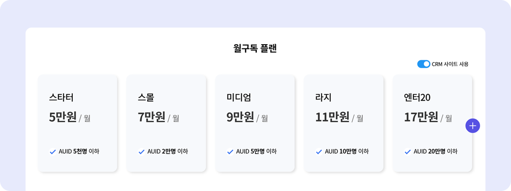Select the 스몰 plan card
This screenshot has width=511, height=191.
(x=167, y=124)
